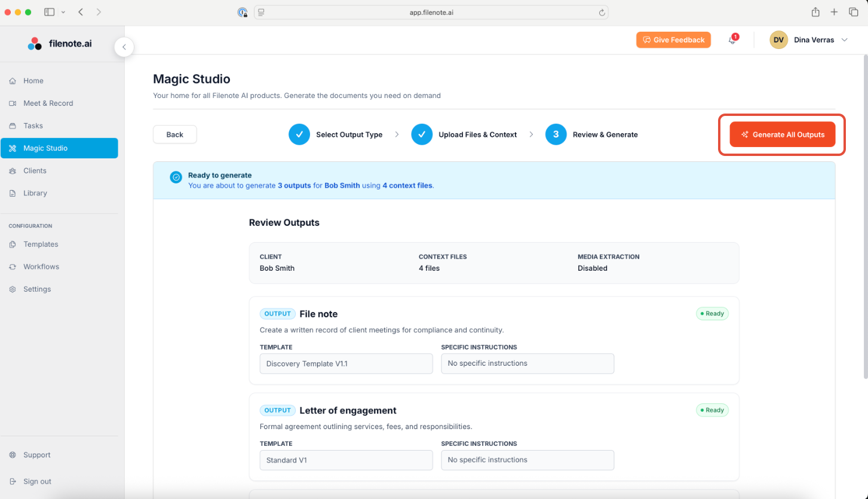The image size is (868, 499).
Task: Click the Magic Studio wand icon
Action: click(x=13, y=148)
